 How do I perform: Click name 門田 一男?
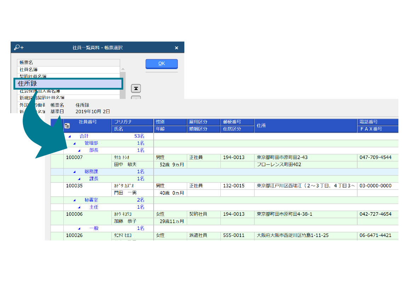tap(125, 193)
